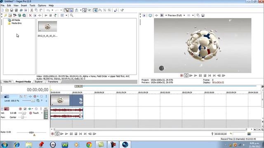Screen dimensions: 264x148
Task: Open the View menu
Action: click(16, 5)
